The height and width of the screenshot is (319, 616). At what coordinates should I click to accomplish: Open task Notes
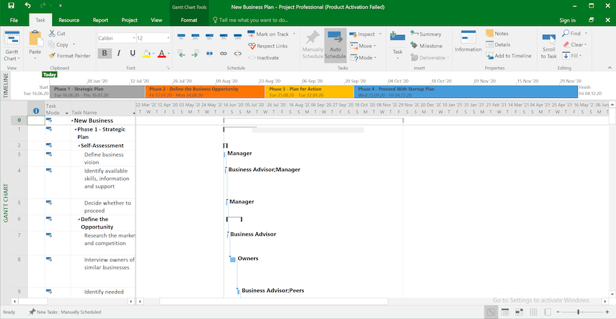pyautogui.click(x=498, y=34)
